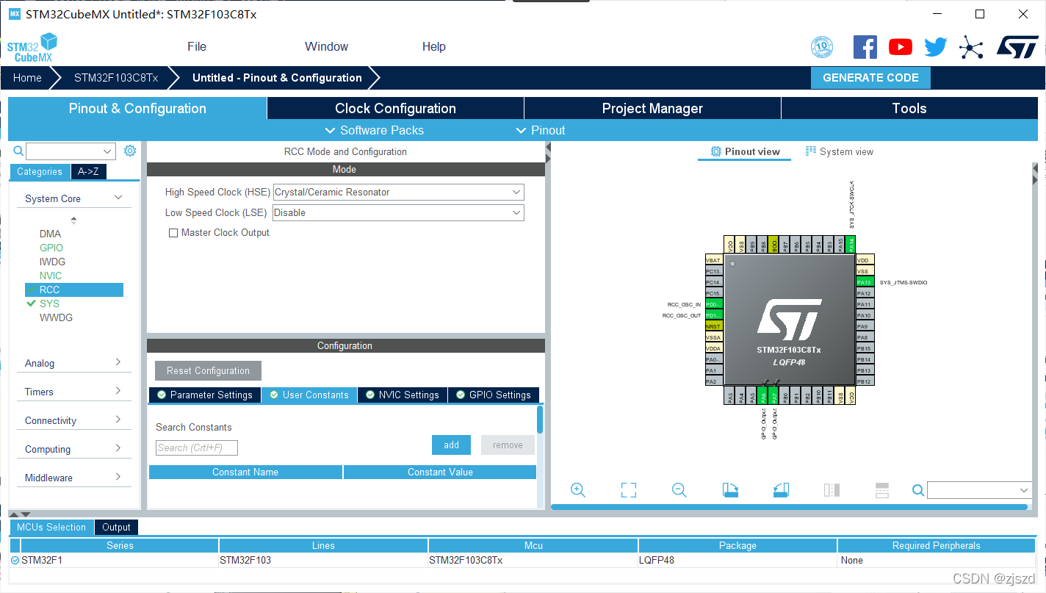This screenshot has height=593, width=1046.
Task: Select pin PA6 on the chip
Action: coord(763,396)
